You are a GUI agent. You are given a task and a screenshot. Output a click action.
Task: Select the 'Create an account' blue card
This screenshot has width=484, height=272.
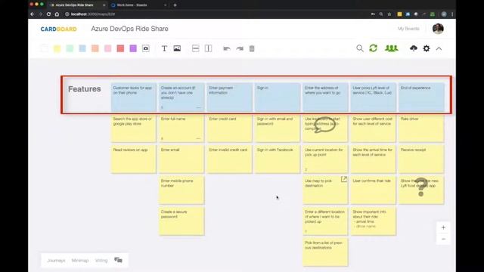click(181, 97)
